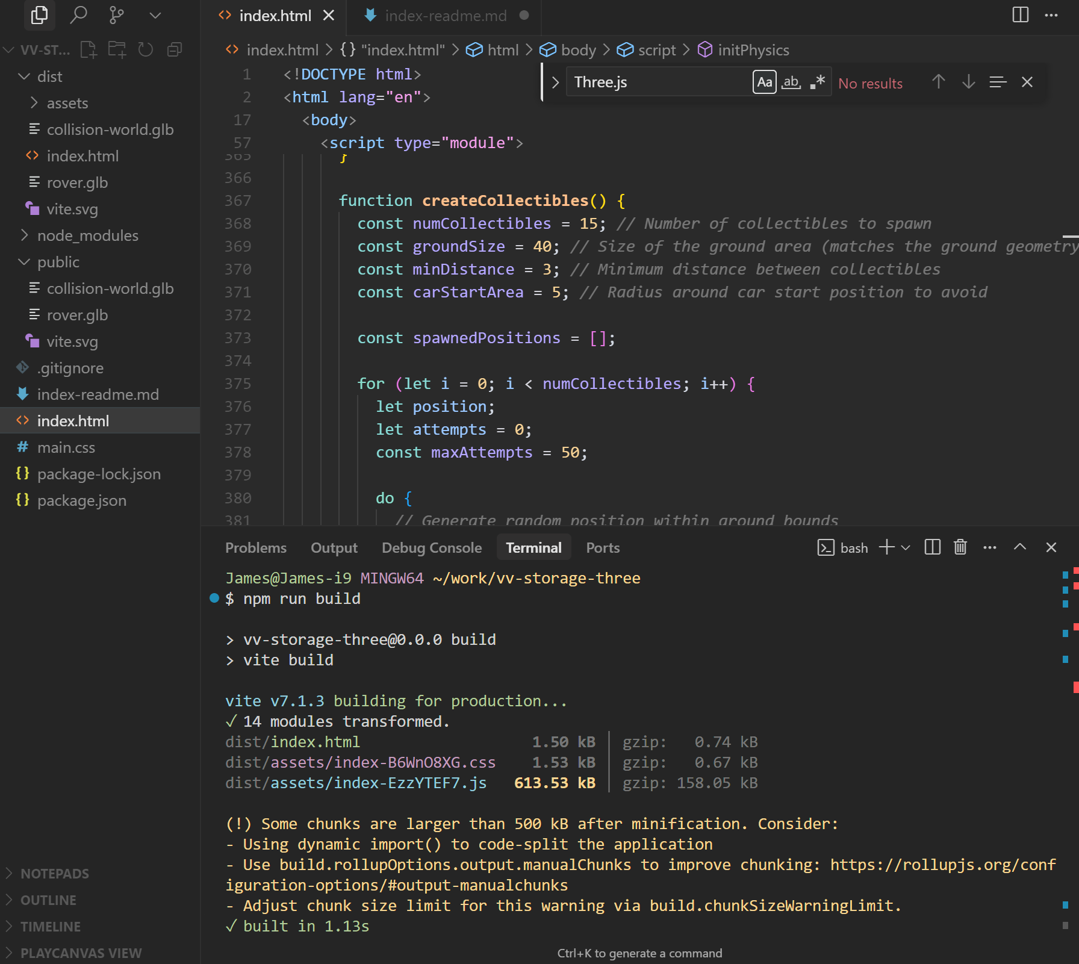This screenshot has height=964, width=1079.
Task: Go to next find match arrow
Action: point(968,82)
